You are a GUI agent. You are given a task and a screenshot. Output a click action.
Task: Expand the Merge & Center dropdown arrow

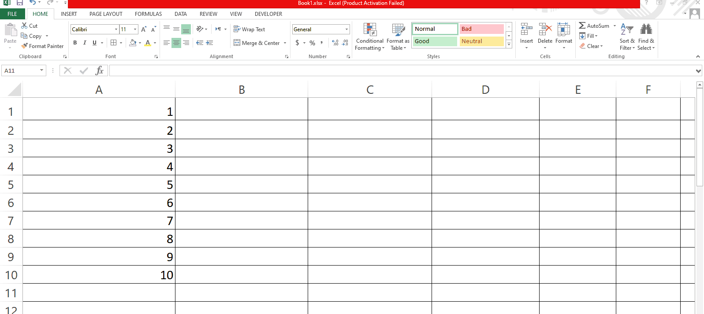(285, 43)
